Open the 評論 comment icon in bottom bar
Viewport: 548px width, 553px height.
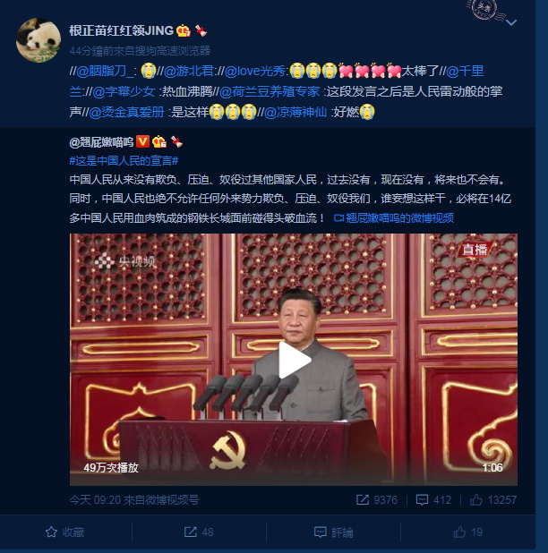(320, 532)
